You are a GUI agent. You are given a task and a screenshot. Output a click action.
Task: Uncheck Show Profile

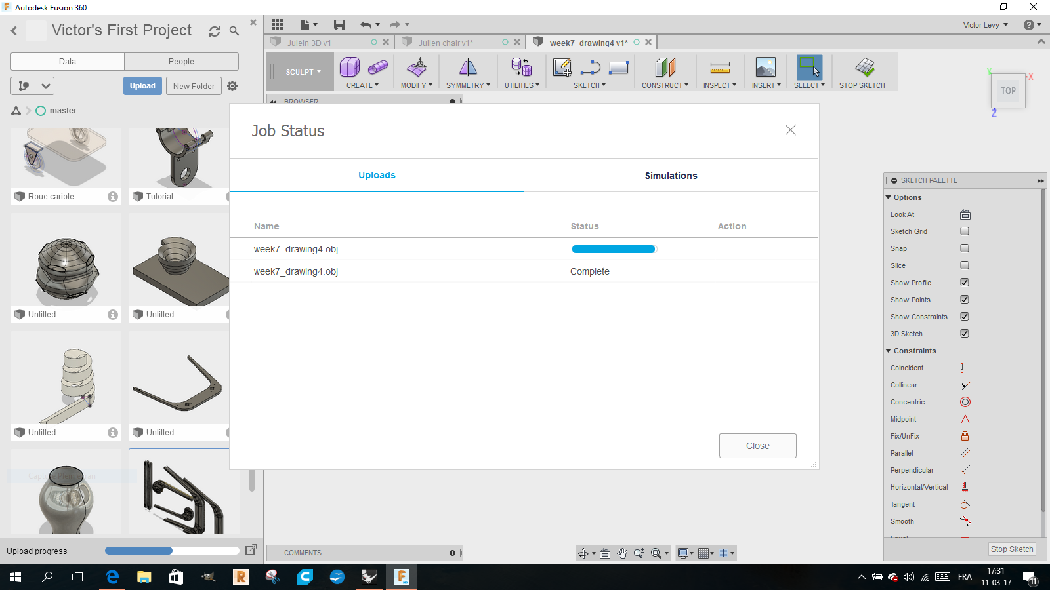(x=965, y=283)
